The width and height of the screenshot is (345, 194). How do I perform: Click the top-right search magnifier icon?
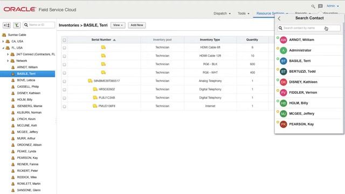click(x=313, y=6)
